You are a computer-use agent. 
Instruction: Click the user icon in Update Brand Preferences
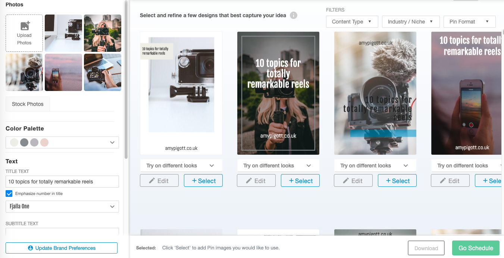pyautogui.click(x=31, y=248)
